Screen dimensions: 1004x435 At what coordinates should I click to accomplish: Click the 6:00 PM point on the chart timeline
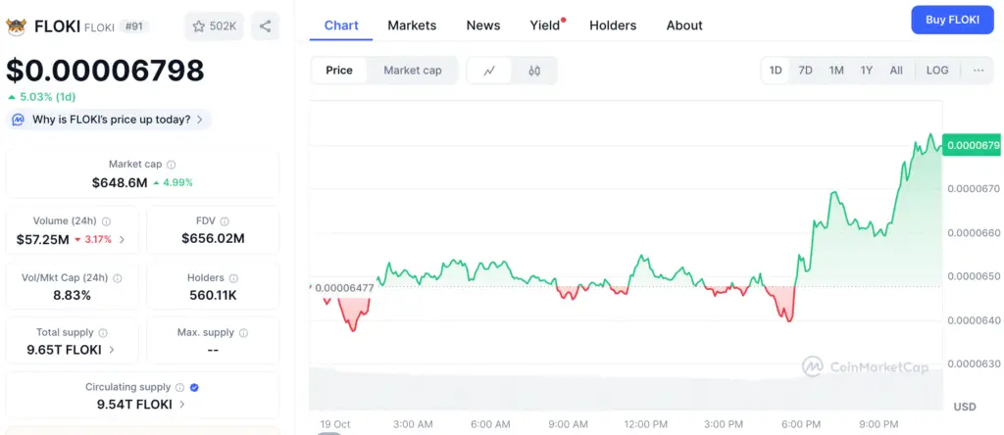(x=801, y=424)
